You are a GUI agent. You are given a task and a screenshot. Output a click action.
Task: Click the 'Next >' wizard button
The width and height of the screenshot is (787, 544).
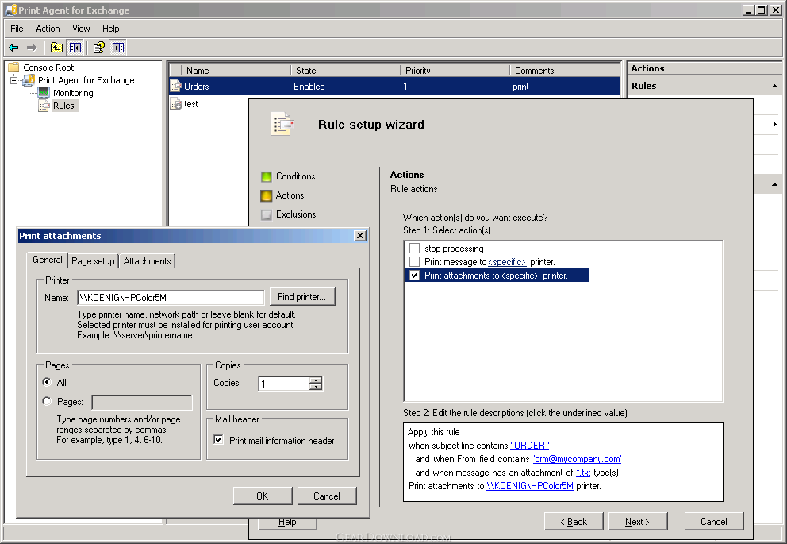638,522
